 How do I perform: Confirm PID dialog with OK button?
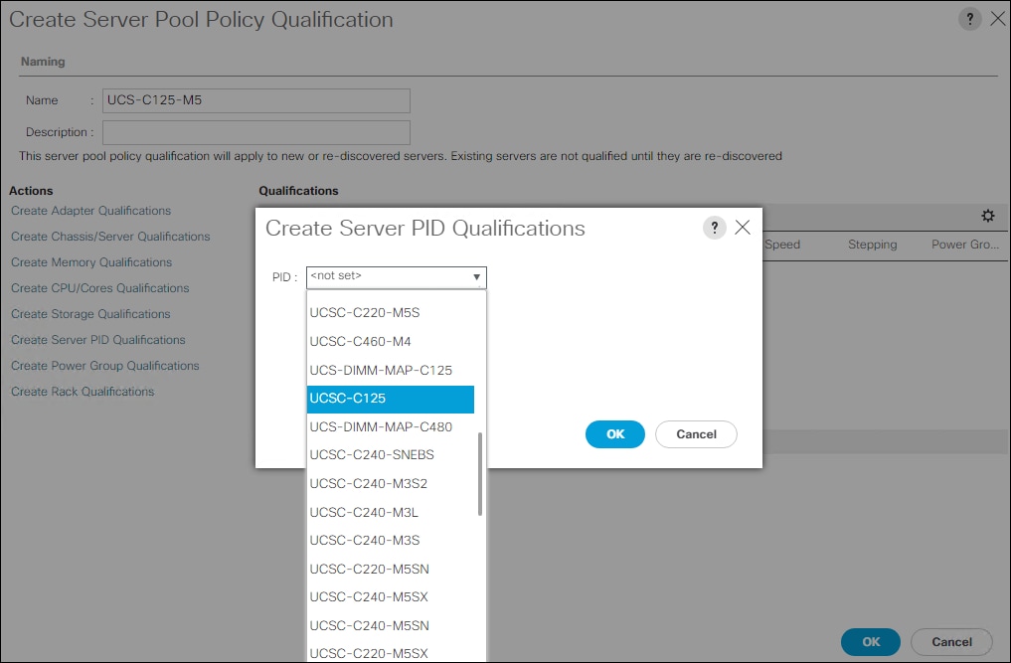615,434
